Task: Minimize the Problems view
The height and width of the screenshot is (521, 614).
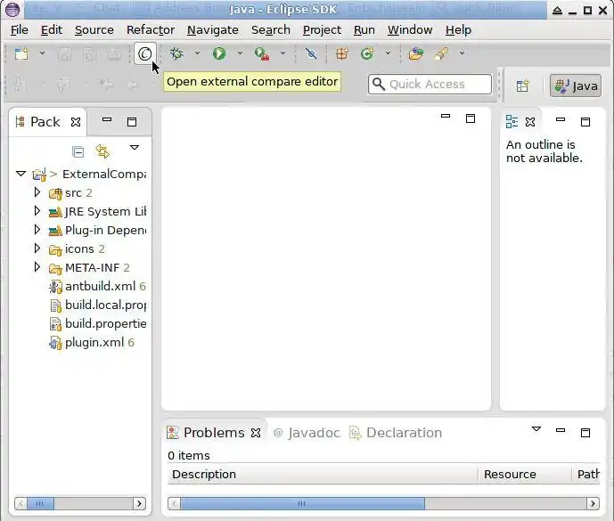Action: pyautogui.click(x=561, y=430)
